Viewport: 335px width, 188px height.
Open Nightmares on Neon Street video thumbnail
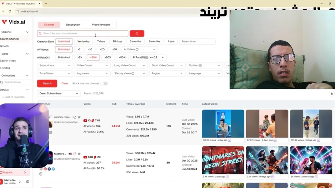223,160
